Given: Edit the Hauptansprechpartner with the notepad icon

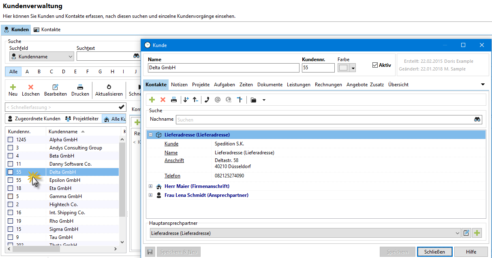Looking at the screenshot, I should pyautogui.click(x=466, y=233).
